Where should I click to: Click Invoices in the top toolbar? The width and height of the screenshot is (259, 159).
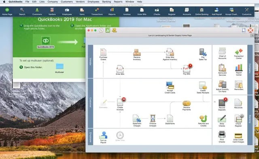pos(127,11)
